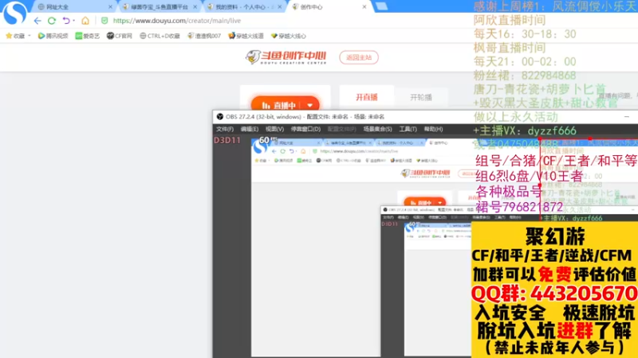Open the dropdown beside the purple undo icon

[x=74, y=21]
